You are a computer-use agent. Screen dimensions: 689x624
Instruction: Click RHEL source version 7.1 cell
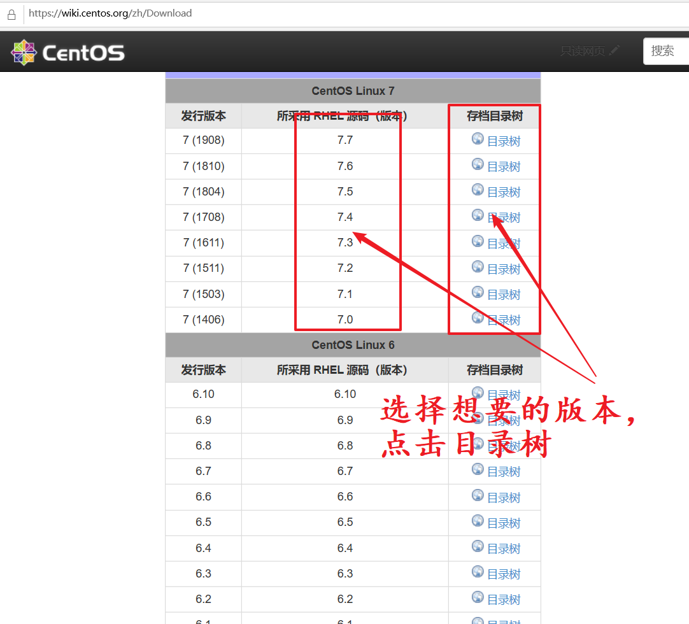345,294
